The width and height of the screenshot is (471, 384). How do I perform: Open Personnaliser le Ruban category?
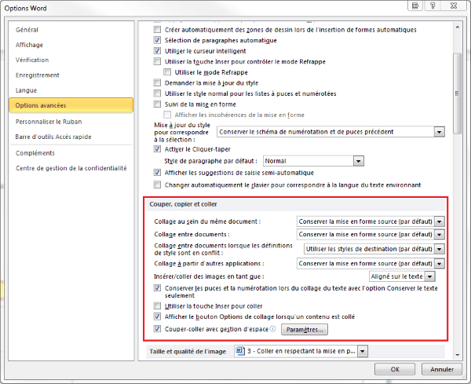click(x=49, y=122)
